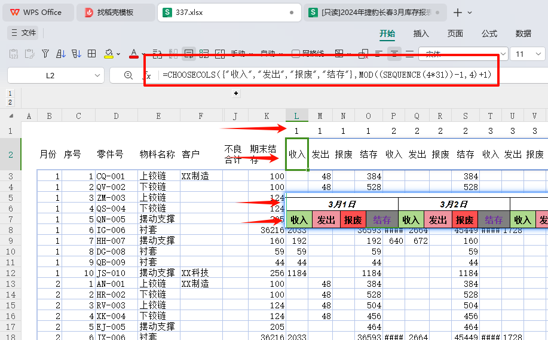Select cell JS-010 in column D
The height and width of the screenshot is (340, 548).
[x=117, y=273]
